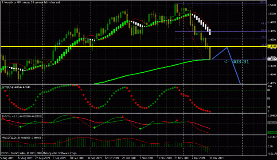Click the 18 Sep 2009 date label
Screen dimensions: 277x160
pos(77,158)
